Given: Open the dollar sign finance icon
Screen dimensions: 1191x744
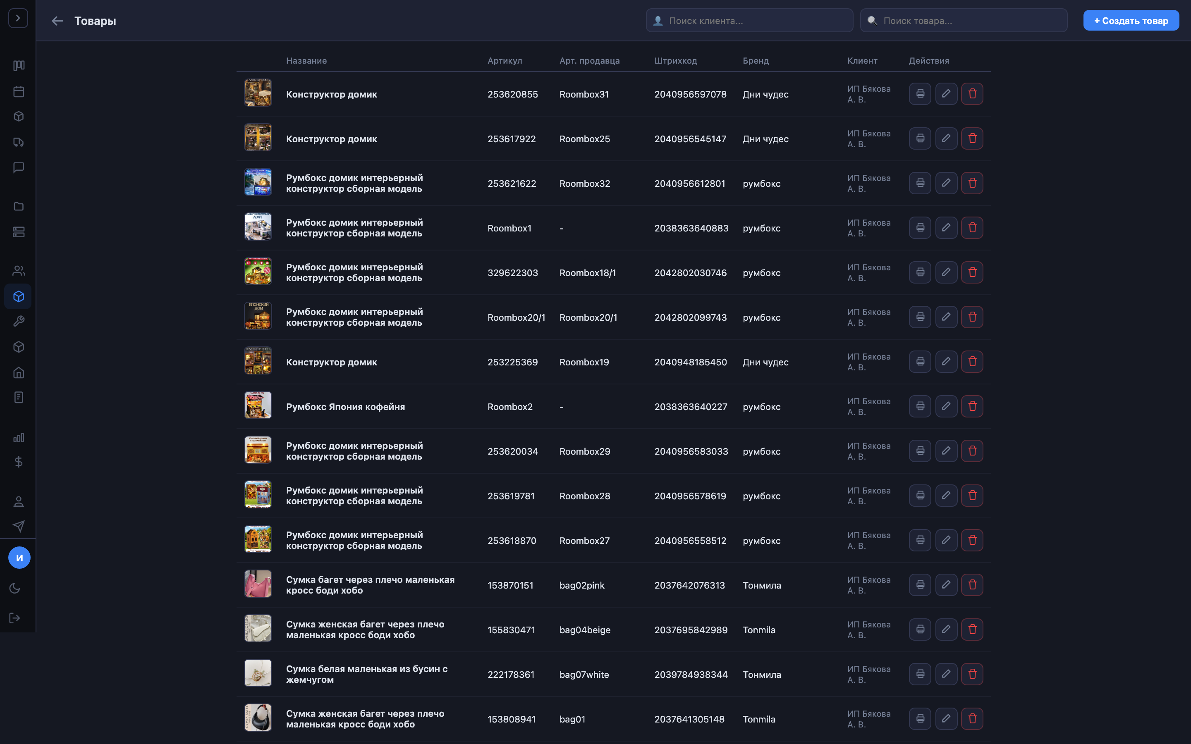Looking at the screenshot, I should 19,462.
